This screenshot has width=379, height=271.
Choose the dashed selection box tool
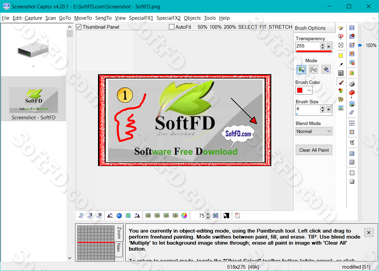tap(341, 45)
